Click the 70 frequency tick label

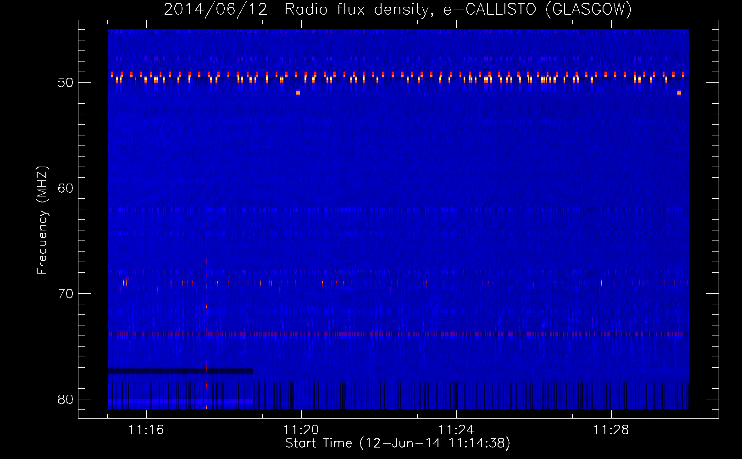(66, 294)
